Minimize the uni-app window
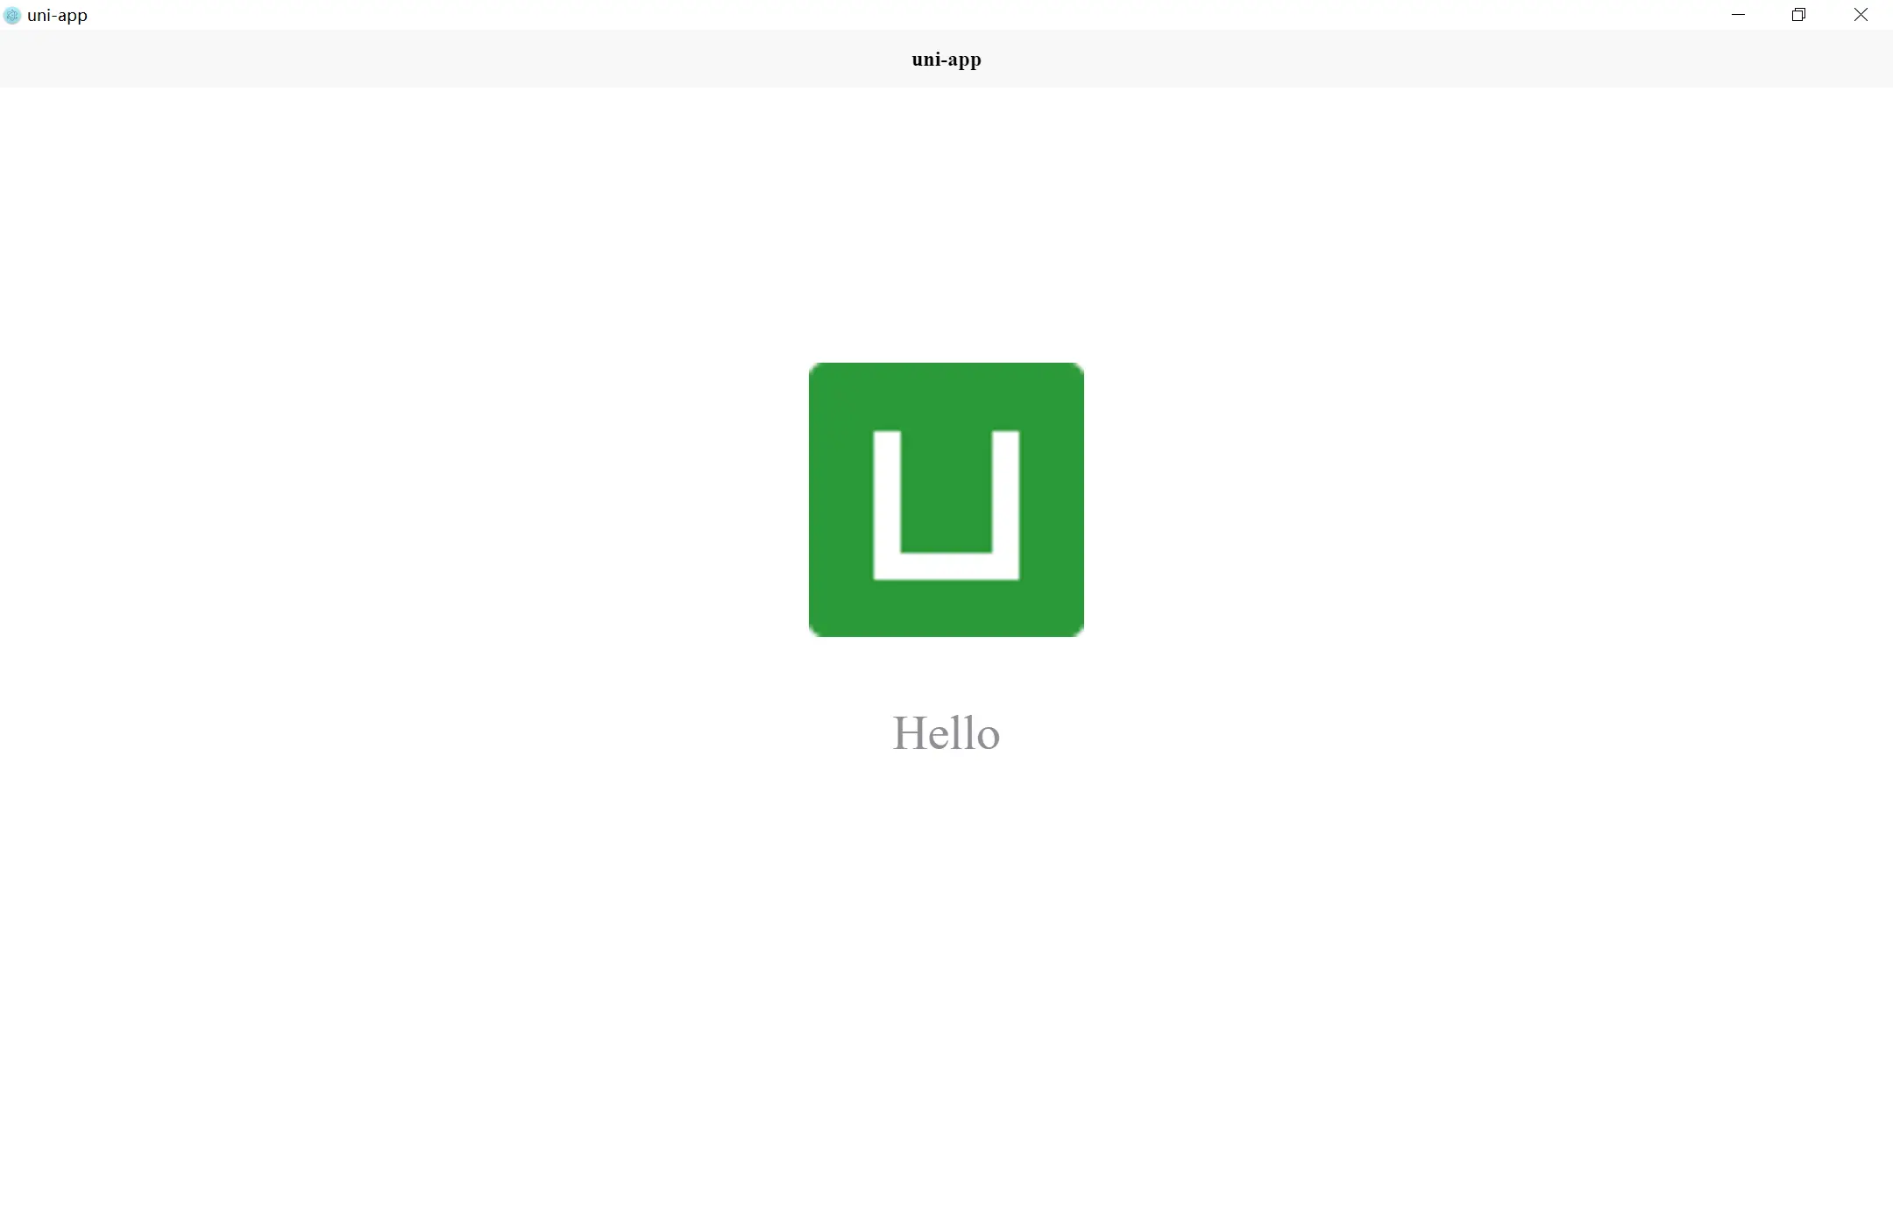Viewport: 1893px width, 1209px height. 1738,15
